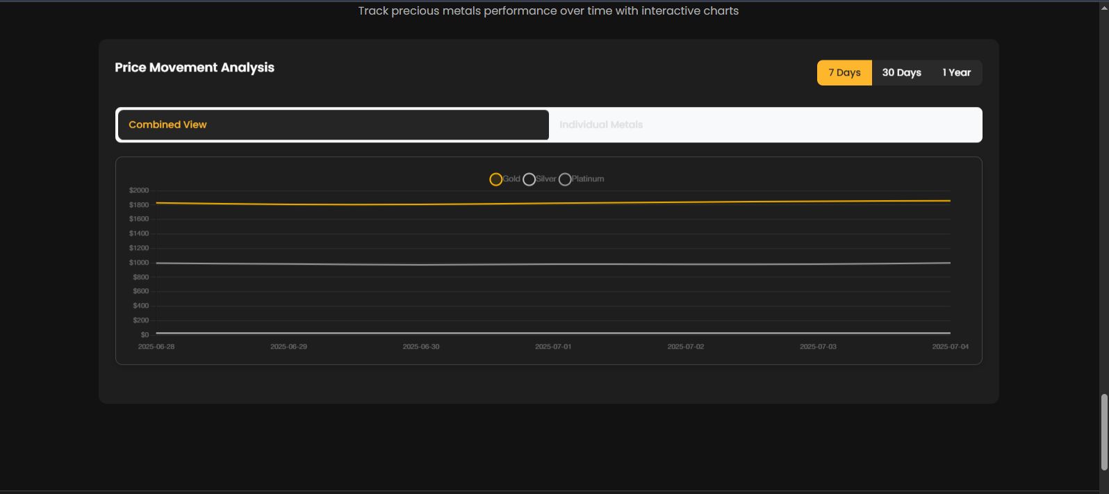Click the 2025-07-04 x-axis date label

pyautogui.click(x=950, y=347)
